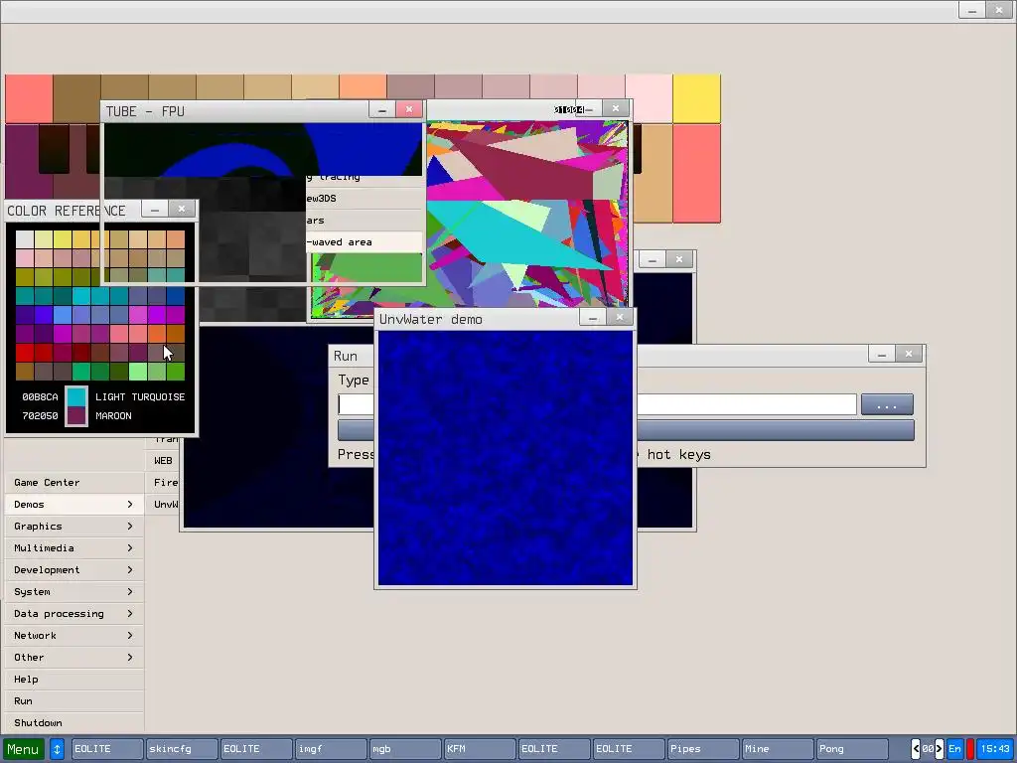
Task: Select Run in the main menu
Action: point(73,700)
